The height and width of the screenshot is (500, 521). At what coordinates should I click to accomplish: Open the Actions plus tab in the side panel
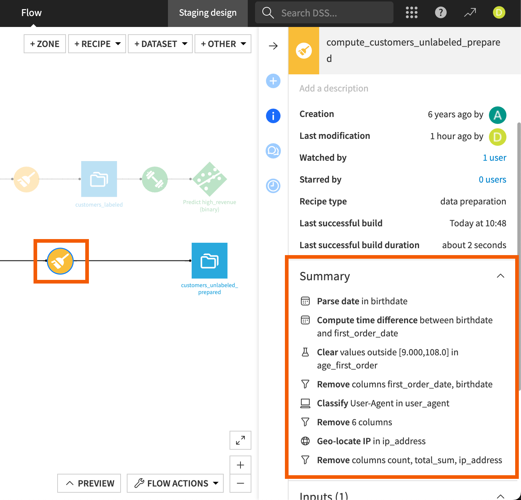pyautogui.click(x=273, y=81)
